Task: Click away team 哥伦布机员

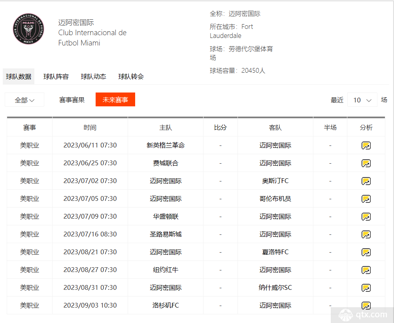Action: tap(275, 198)
